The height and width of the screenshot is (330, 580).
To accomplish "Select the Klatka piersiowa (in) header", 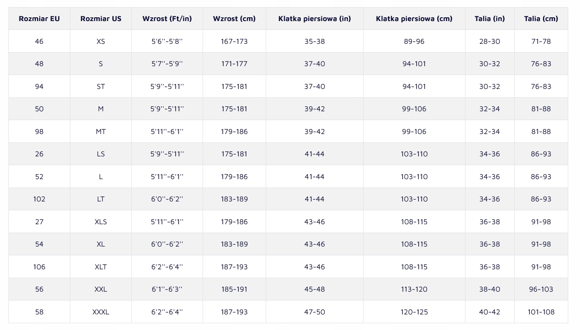I will 314,19.
